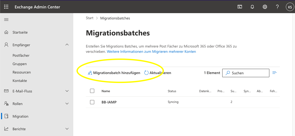Open Cloud Shell terminal icon
This screenshot has height=136, width=295.
point(240,7)
